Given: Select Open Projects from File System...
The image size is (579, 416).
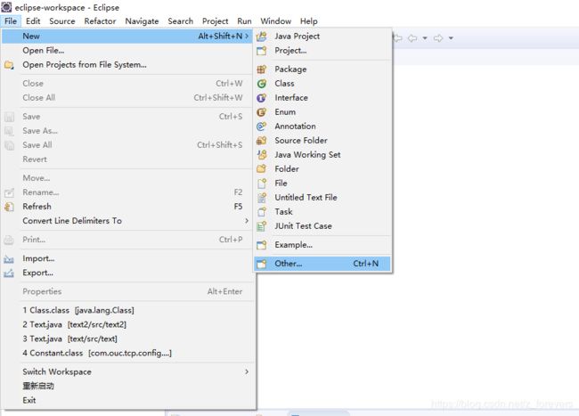Looking at the screenshot, I should point(127,65).
